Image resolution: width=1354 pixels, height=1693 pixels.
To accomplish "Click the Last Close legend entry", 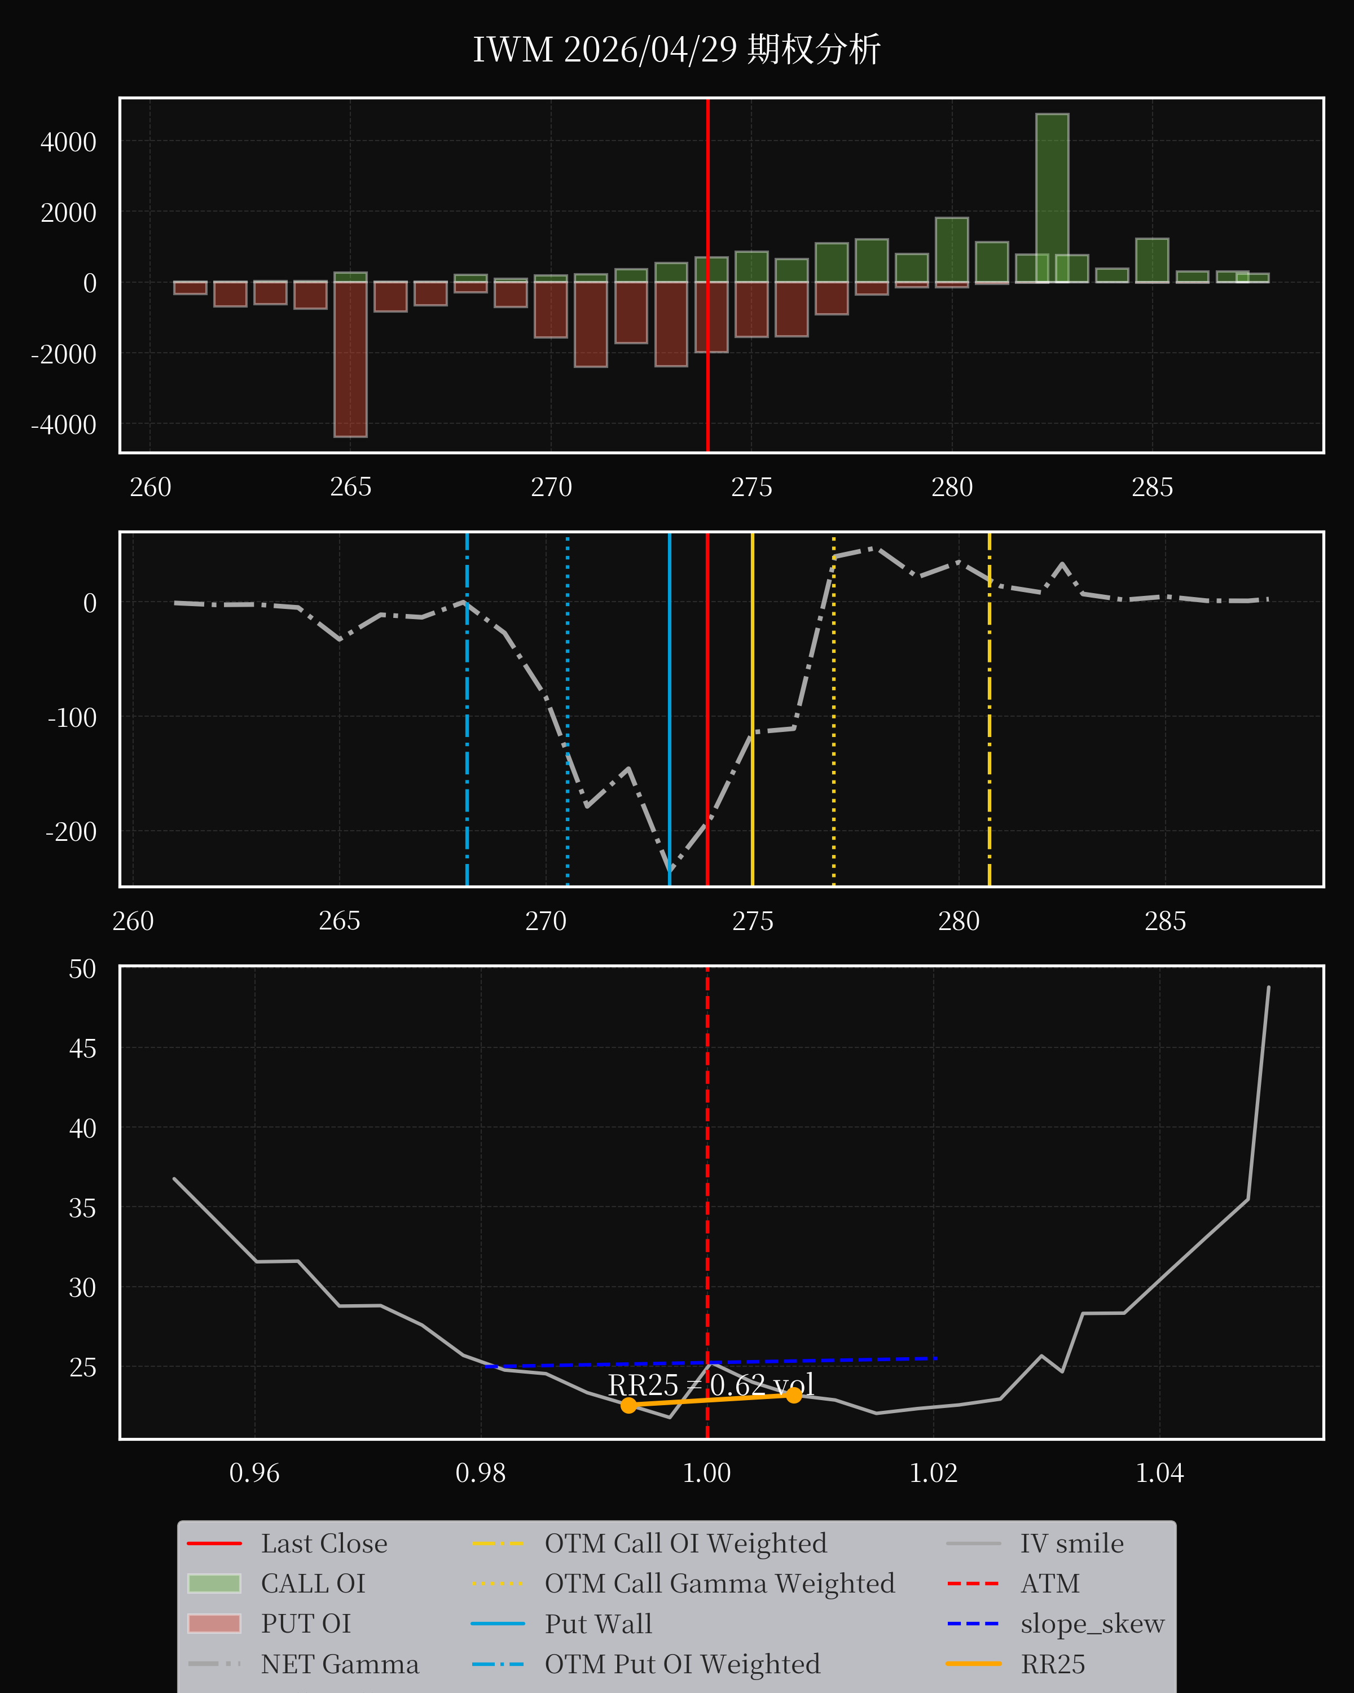I will coord(287,1543).
